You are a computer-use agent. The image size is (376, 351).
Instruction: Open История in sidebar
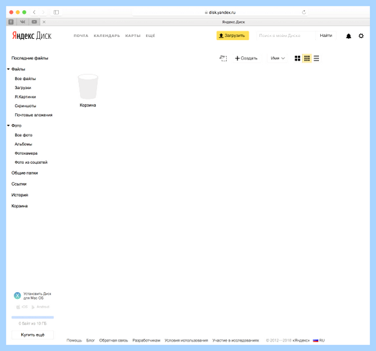(x=19, y=195)
